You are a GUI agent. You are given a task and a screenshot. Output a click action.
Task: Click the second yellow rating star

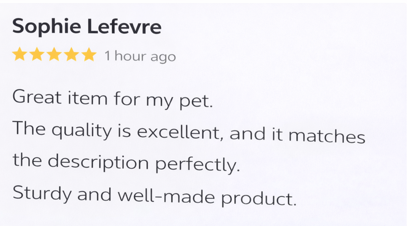tap(37, 54)
